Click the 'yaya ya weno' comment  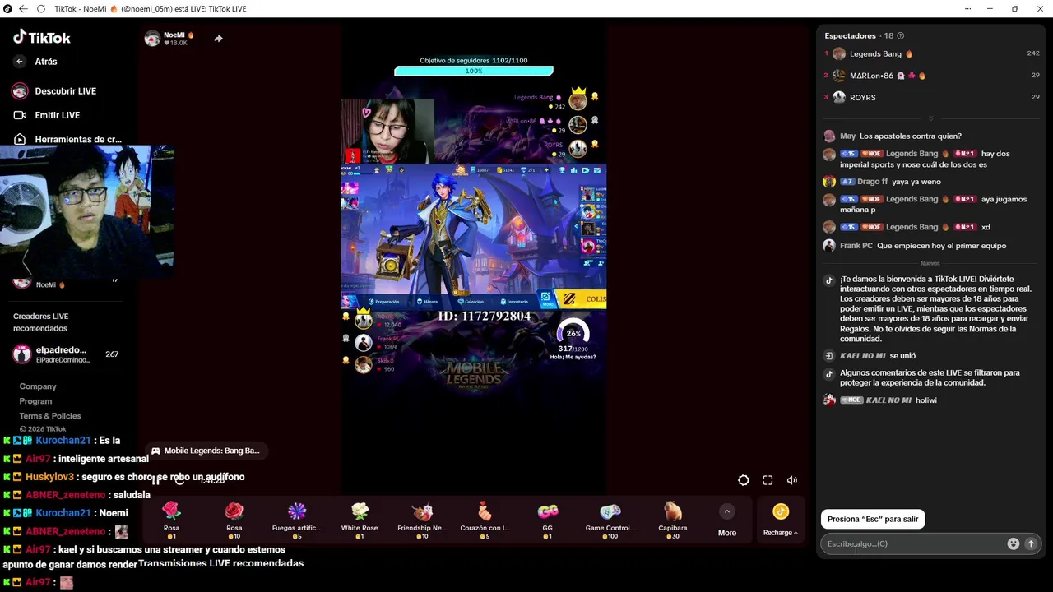[916, 182]
